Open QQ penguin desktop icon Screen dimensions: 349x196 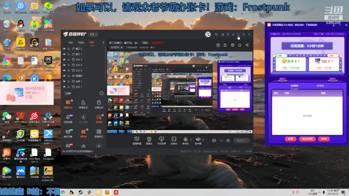click(x=21, y=26)
